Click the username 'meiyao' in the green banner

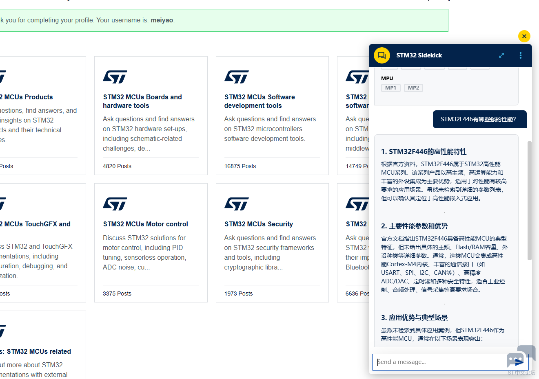(x=162, y=20)
